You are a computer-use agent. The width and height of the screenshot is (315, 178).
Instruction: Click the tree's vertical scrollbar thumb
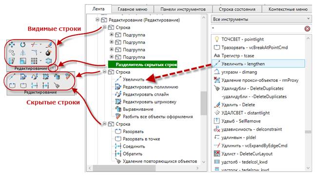click(204, 103)
